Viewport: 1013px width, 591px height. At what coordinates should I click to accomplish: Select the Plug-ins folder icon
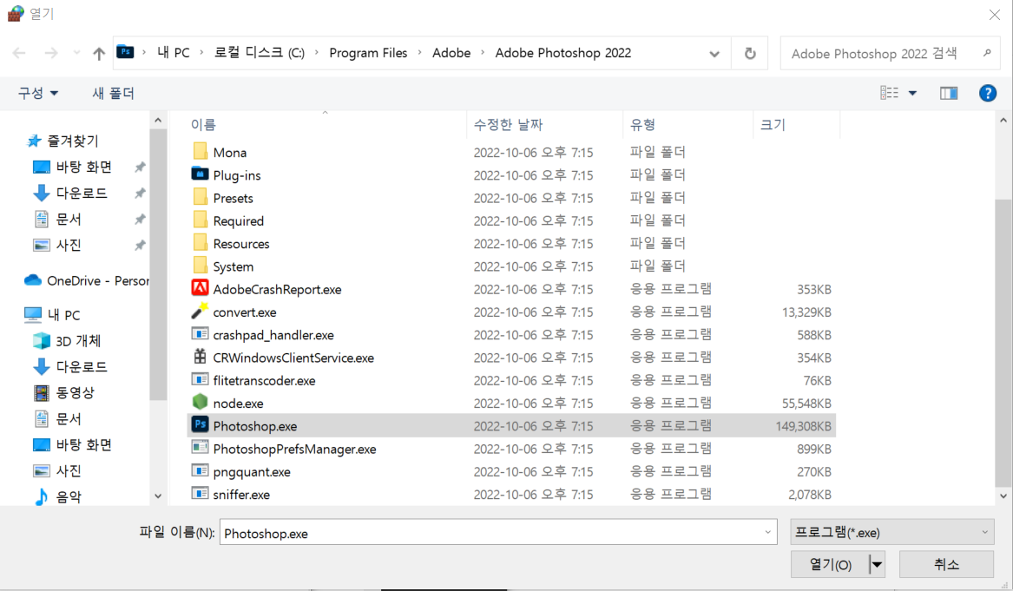[x=201, y=174]
